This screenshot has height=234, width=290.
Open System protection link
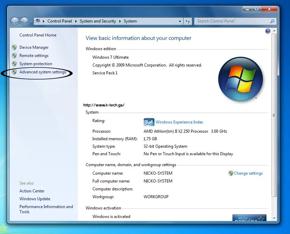36,64
